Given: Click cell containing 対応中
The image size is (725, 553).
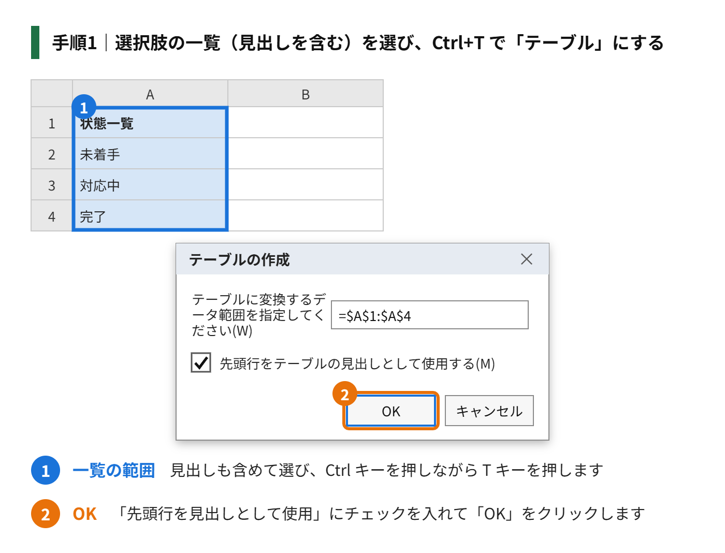Looking at the screenshot, I should (150, 185).
